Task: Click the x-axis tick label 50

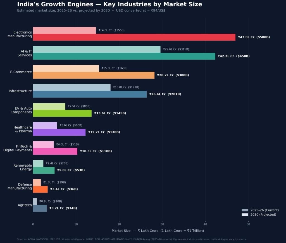Action: [248, 224]
